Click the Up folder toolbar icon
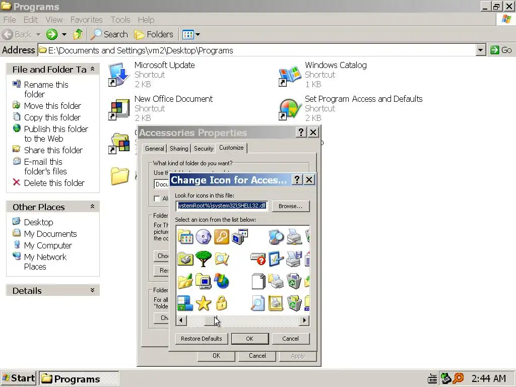 click(x=78, y=34)
